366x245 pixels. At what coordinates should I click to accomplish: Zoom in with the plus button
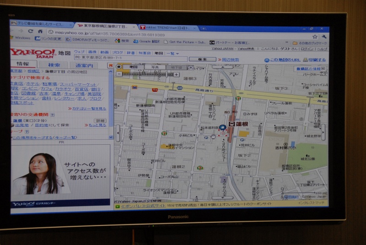tap(176, 75)
